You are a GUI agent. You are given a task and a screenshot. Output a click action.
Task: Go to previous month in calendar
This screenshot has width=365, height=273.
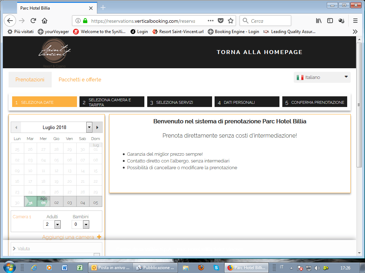pyautogui.click(x=16, y=127)
